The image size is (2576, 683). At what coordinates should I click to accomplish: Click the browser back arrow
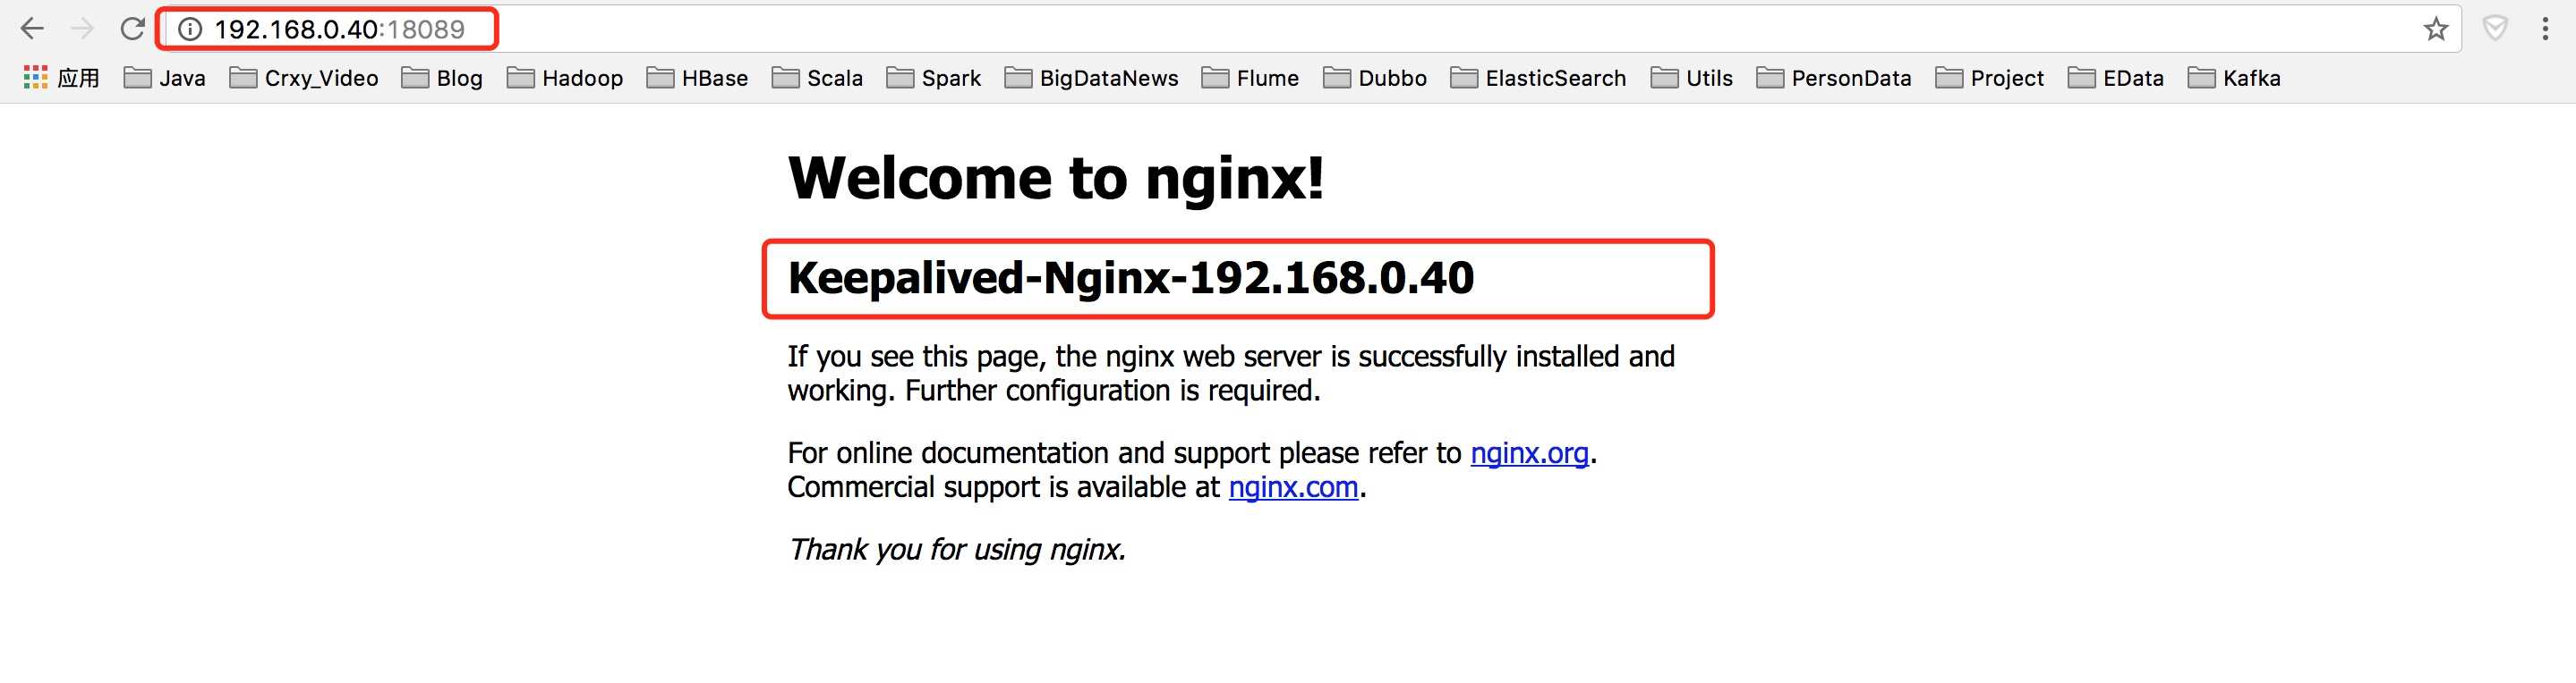coord(32,29)
